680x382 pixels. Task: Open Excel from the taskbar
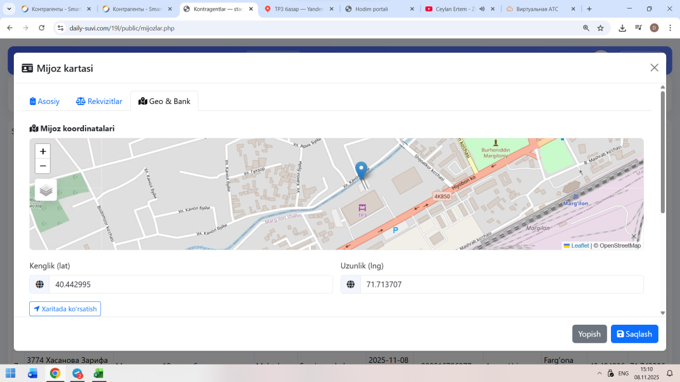point(98,373)
